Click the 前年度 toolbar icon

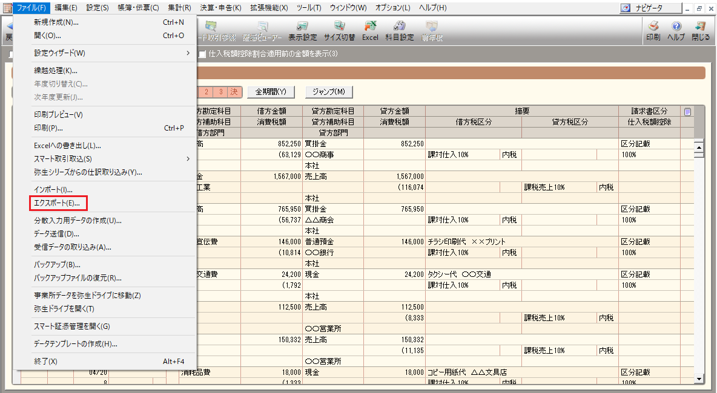coord(432,31)
